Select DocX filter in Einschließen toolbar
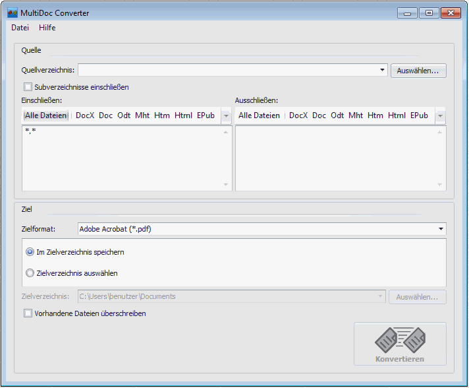469x388 pixels. [x=85, y=115]
